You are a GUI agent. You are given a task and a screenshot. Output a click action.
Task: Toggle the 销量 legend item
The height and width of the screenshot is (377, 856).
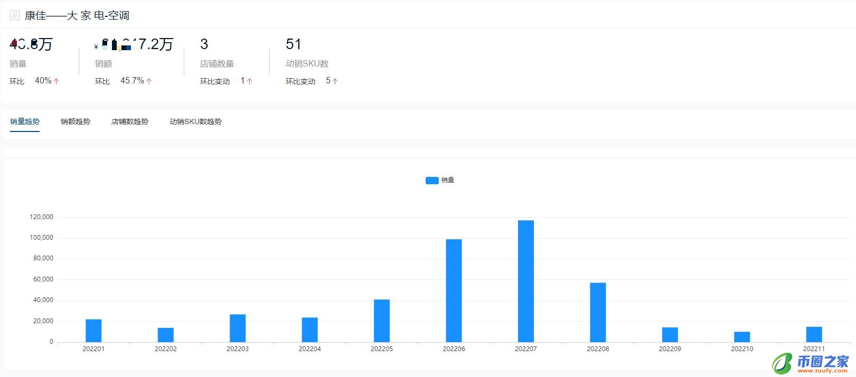pyautogui.click(x=440, y=180)
